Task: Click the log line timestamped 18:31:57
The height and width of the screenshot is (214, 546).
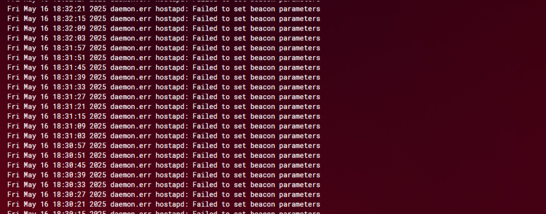Action: tap(164, 47)
